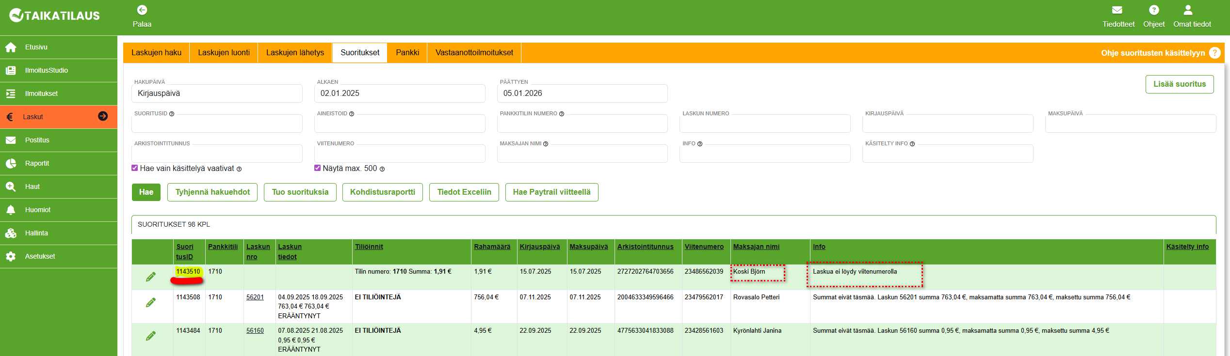Open Omat tiedot profile icon
The width and height of the screenshot is (1230, 356).
pyautogui.click(x=1188, y=10)
